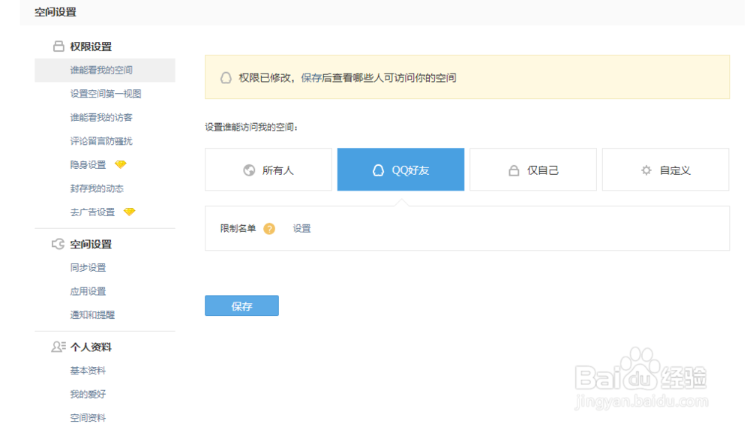Viewport: 750px width, 427px height.
Task: Go to 谁能看我的访客 settings
Action: click(x=101, y=117)
